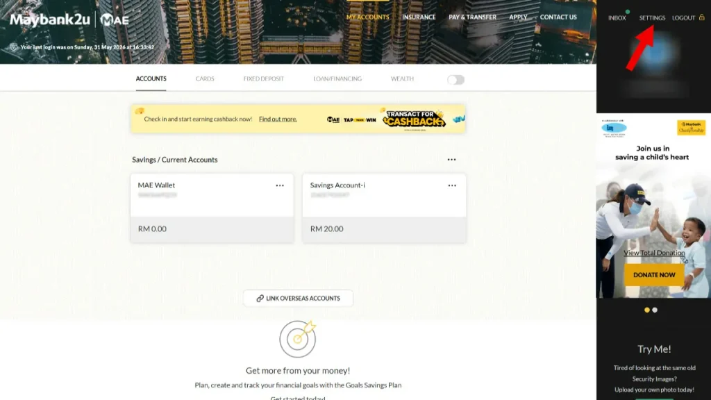This screenshot has width=711, height=400.
Task: Click the Maybank Championship logo in ad
Action: 691,128
